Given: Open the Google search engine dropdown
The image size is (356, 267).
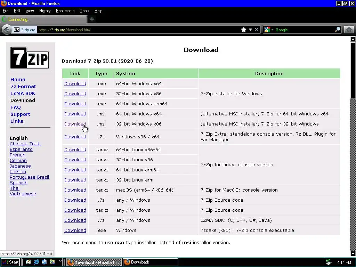Looking at the screenshot, I should pyautogui.click(x=269, y=30).
